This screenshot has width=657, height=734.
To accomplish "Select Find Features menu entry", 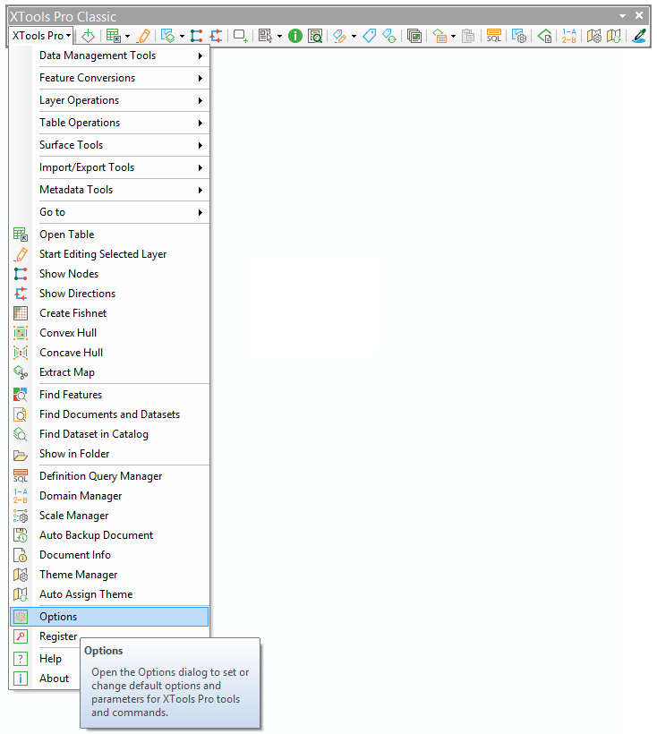I will [109, 395].
